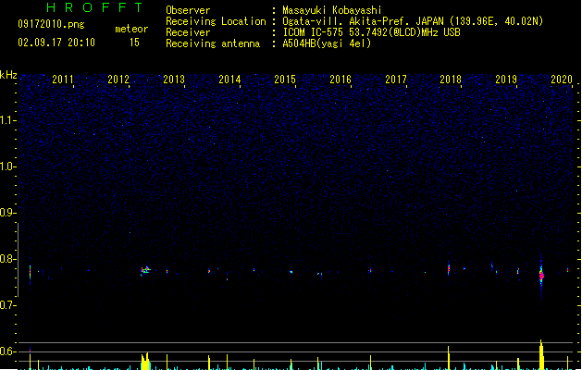The width and height of the screenshot is (582, 370).
Task: Click the 2020 time axis marker
Action: pyautogui.click(x=562, y=80)
